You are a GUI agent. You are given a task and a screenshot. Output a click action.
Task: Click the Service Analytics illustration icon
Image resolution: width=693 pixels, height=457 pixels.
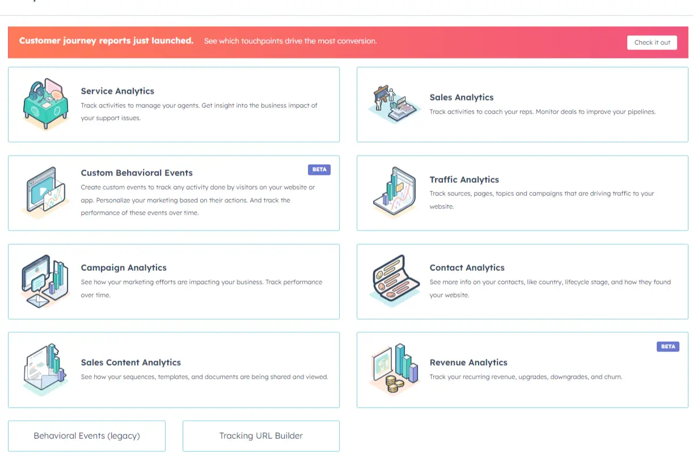pos(45,104)
